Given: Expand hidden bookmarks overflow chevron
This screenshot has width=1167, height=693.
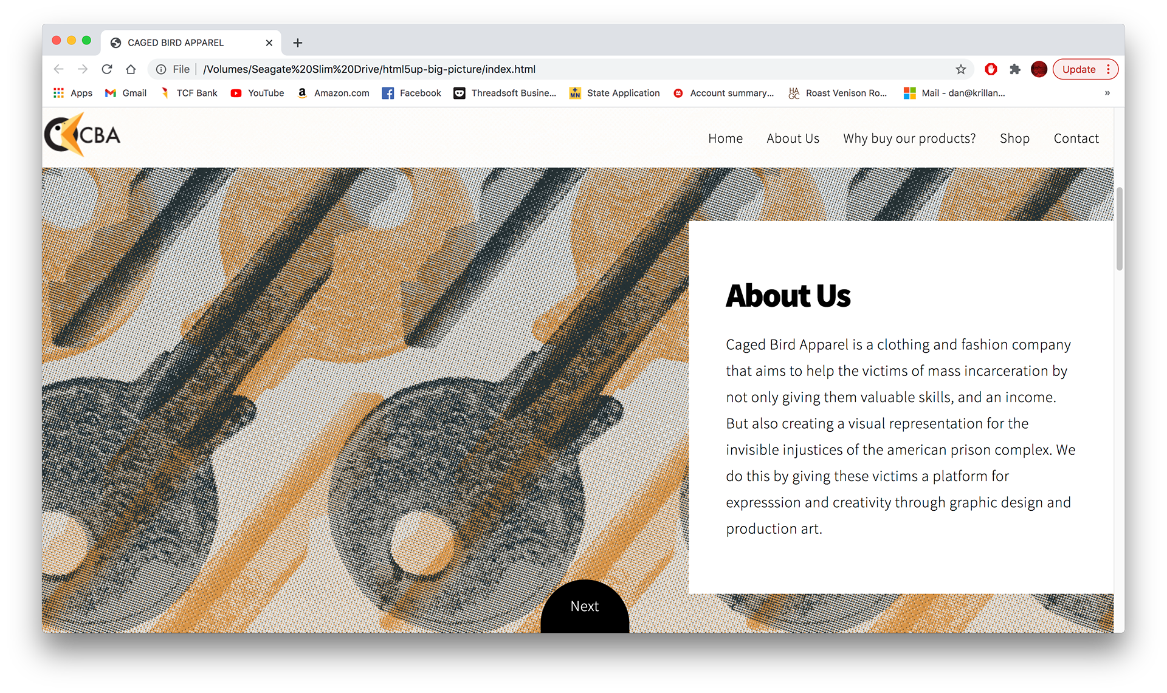Looking at the screenshot, I should 1107,93.
